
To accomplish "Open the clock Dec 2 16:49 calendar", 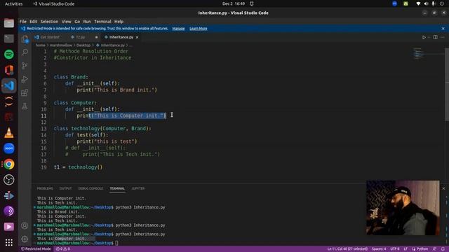I will pyautogui.click(x=234, y=3).
